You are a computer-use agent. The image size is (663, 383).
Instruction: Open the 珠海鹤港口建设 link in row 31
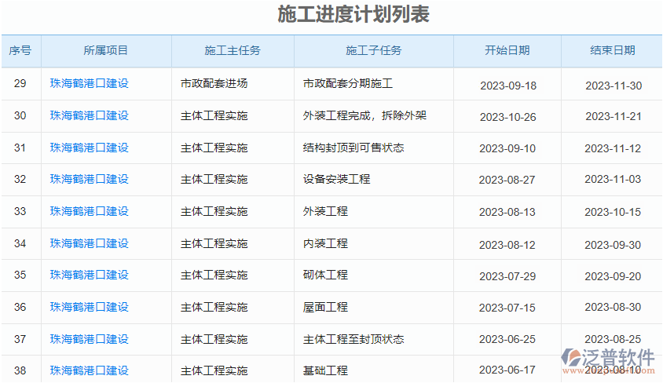tap(90, 148)
